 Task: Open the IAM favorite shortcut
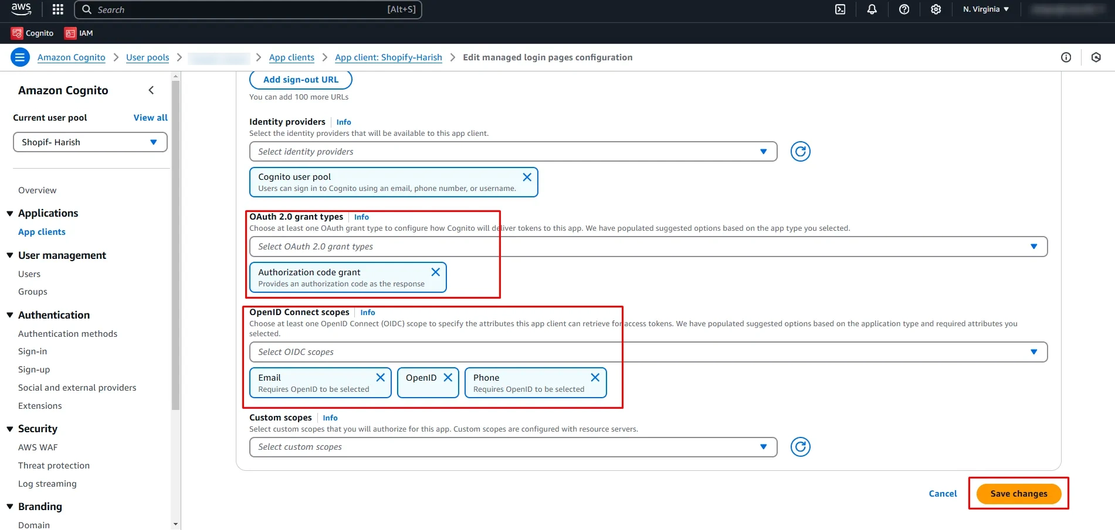[x=79, y=33]
